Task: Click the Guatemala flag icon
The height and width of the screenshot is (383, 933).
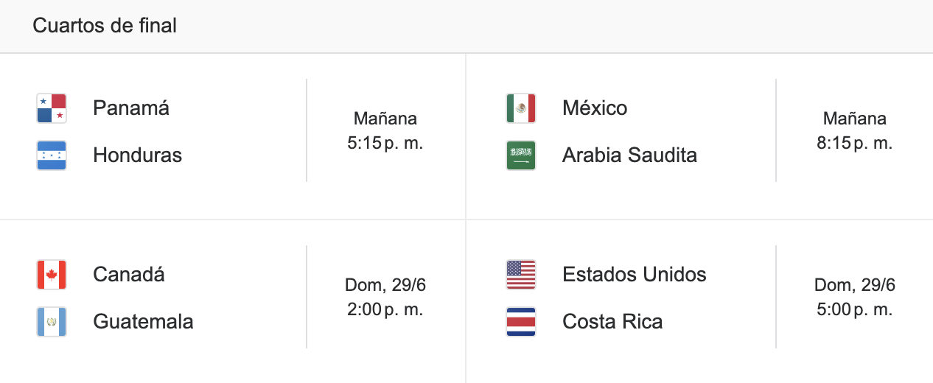Action: (x=52, y=322)
